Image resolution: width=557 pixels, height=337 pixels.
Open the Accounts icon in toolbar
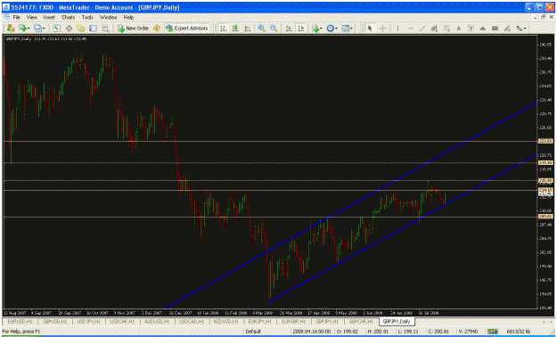[11, 29]
